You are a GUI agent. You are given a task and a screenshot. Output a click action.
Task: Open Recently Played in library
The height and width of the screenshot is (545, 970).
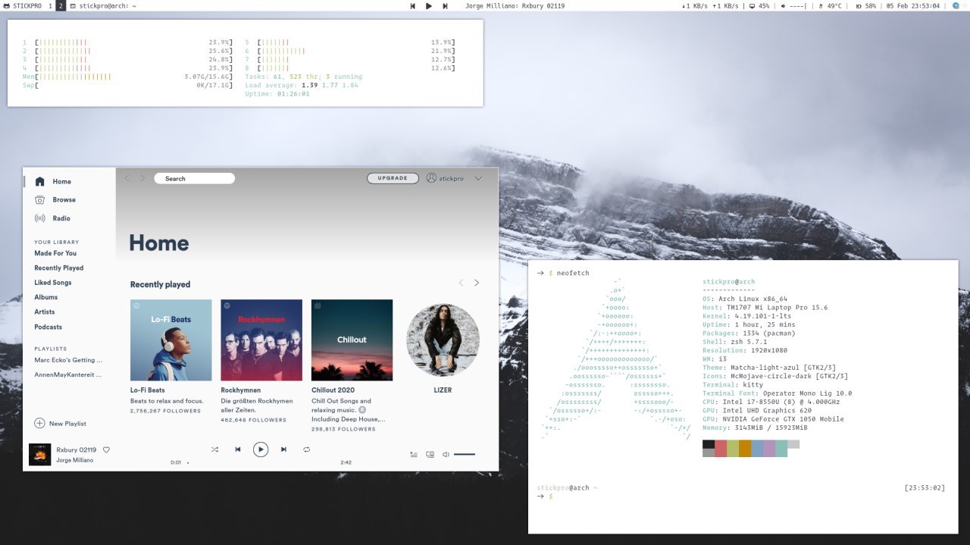(x=58, y=268)
